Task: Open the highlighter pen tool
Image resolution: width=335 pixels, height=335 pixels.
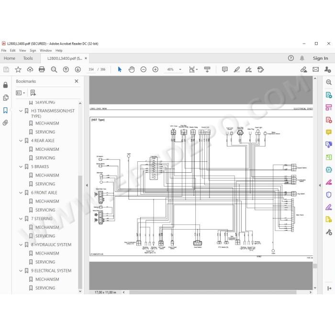Action: pyautogui.click(x=237, y=69)
